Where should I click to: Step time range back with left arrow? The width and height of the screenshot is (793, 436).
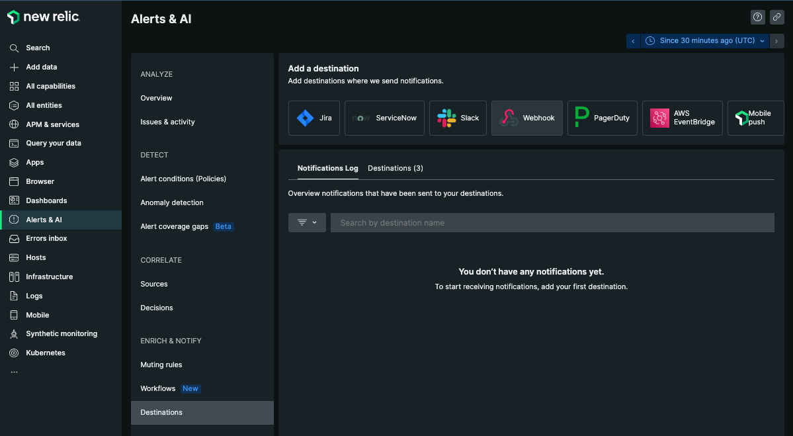[633, 41]
